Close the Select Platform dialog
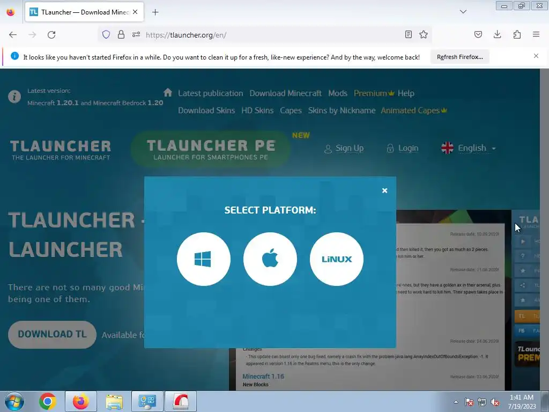This screenshot has width=549, height=412. 384,190
